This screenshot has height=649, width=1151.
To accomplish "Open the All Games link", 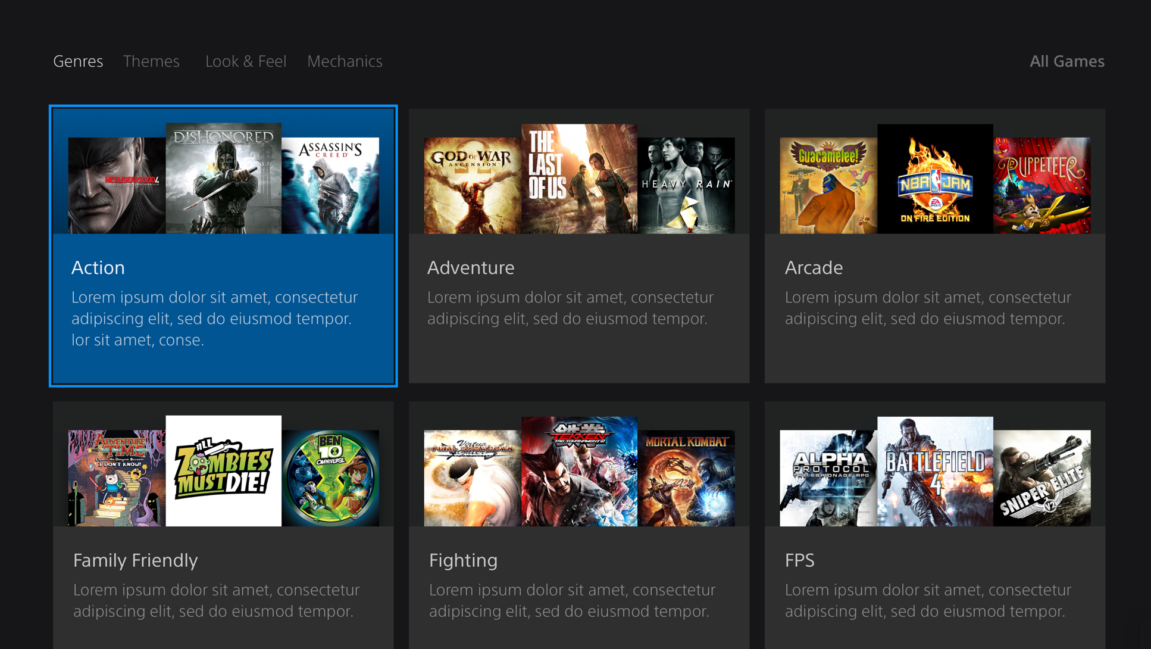I will (1066, 61).
